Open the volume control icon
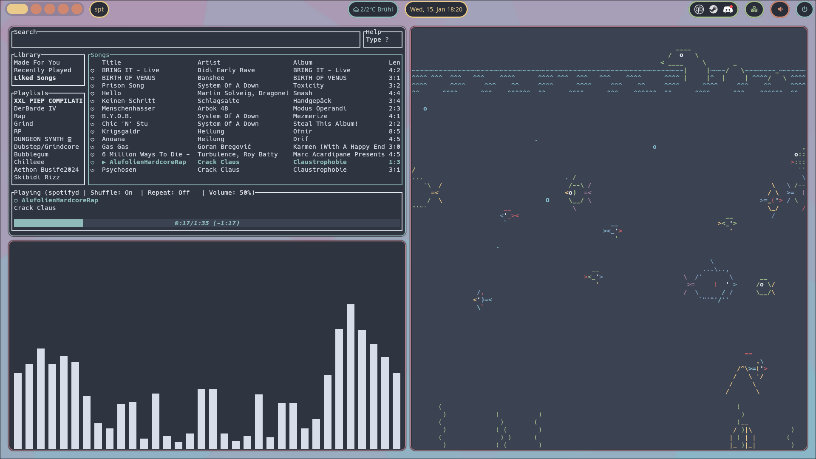816x459 pixels. (780, 9)
